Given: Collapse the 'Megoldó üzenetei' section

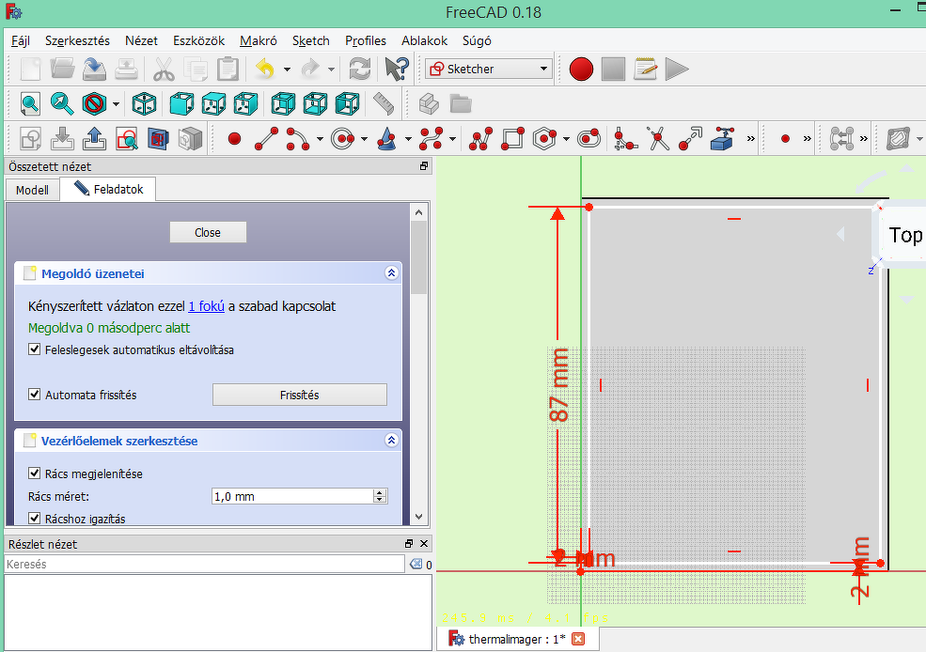Looking at the screenshot, I should (392, 273).
